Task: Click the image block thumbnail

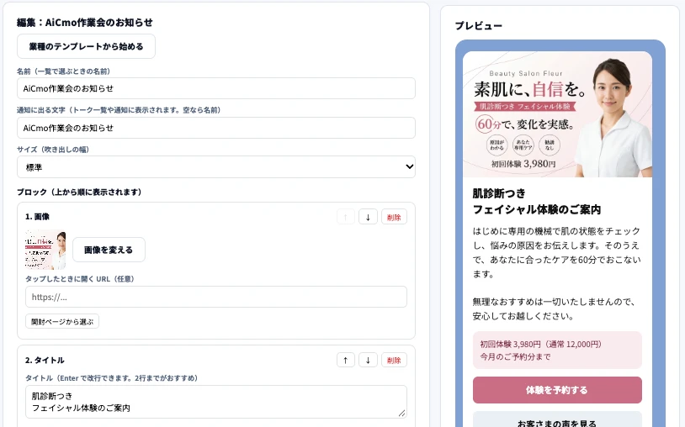Action: [x=45, y=250]
